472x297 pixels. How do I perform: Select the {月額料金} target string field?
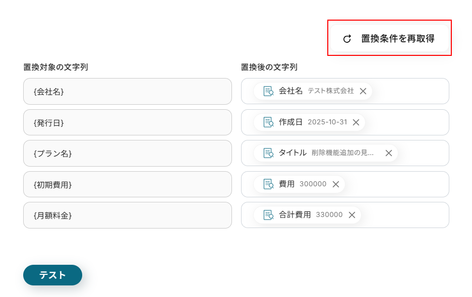[x=127, y=215]
